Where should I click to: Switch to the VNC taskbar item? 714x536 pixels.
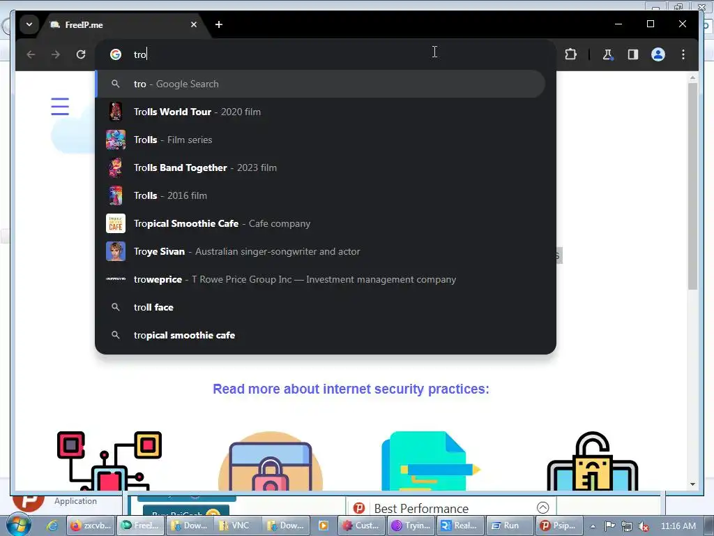[x=237, y=526]
